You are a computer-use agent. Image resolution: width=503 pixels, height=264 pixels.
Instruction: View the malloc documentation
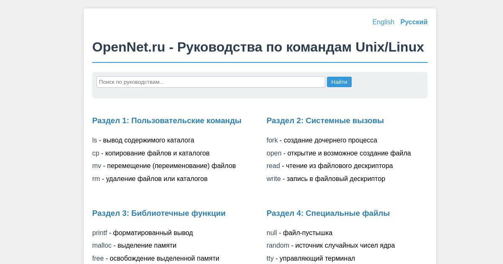pyautogui.click(x=102, y=246)
